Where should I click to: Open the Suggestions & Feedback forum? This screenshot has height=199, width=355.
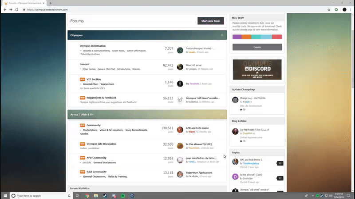click(x=101, y=98)
